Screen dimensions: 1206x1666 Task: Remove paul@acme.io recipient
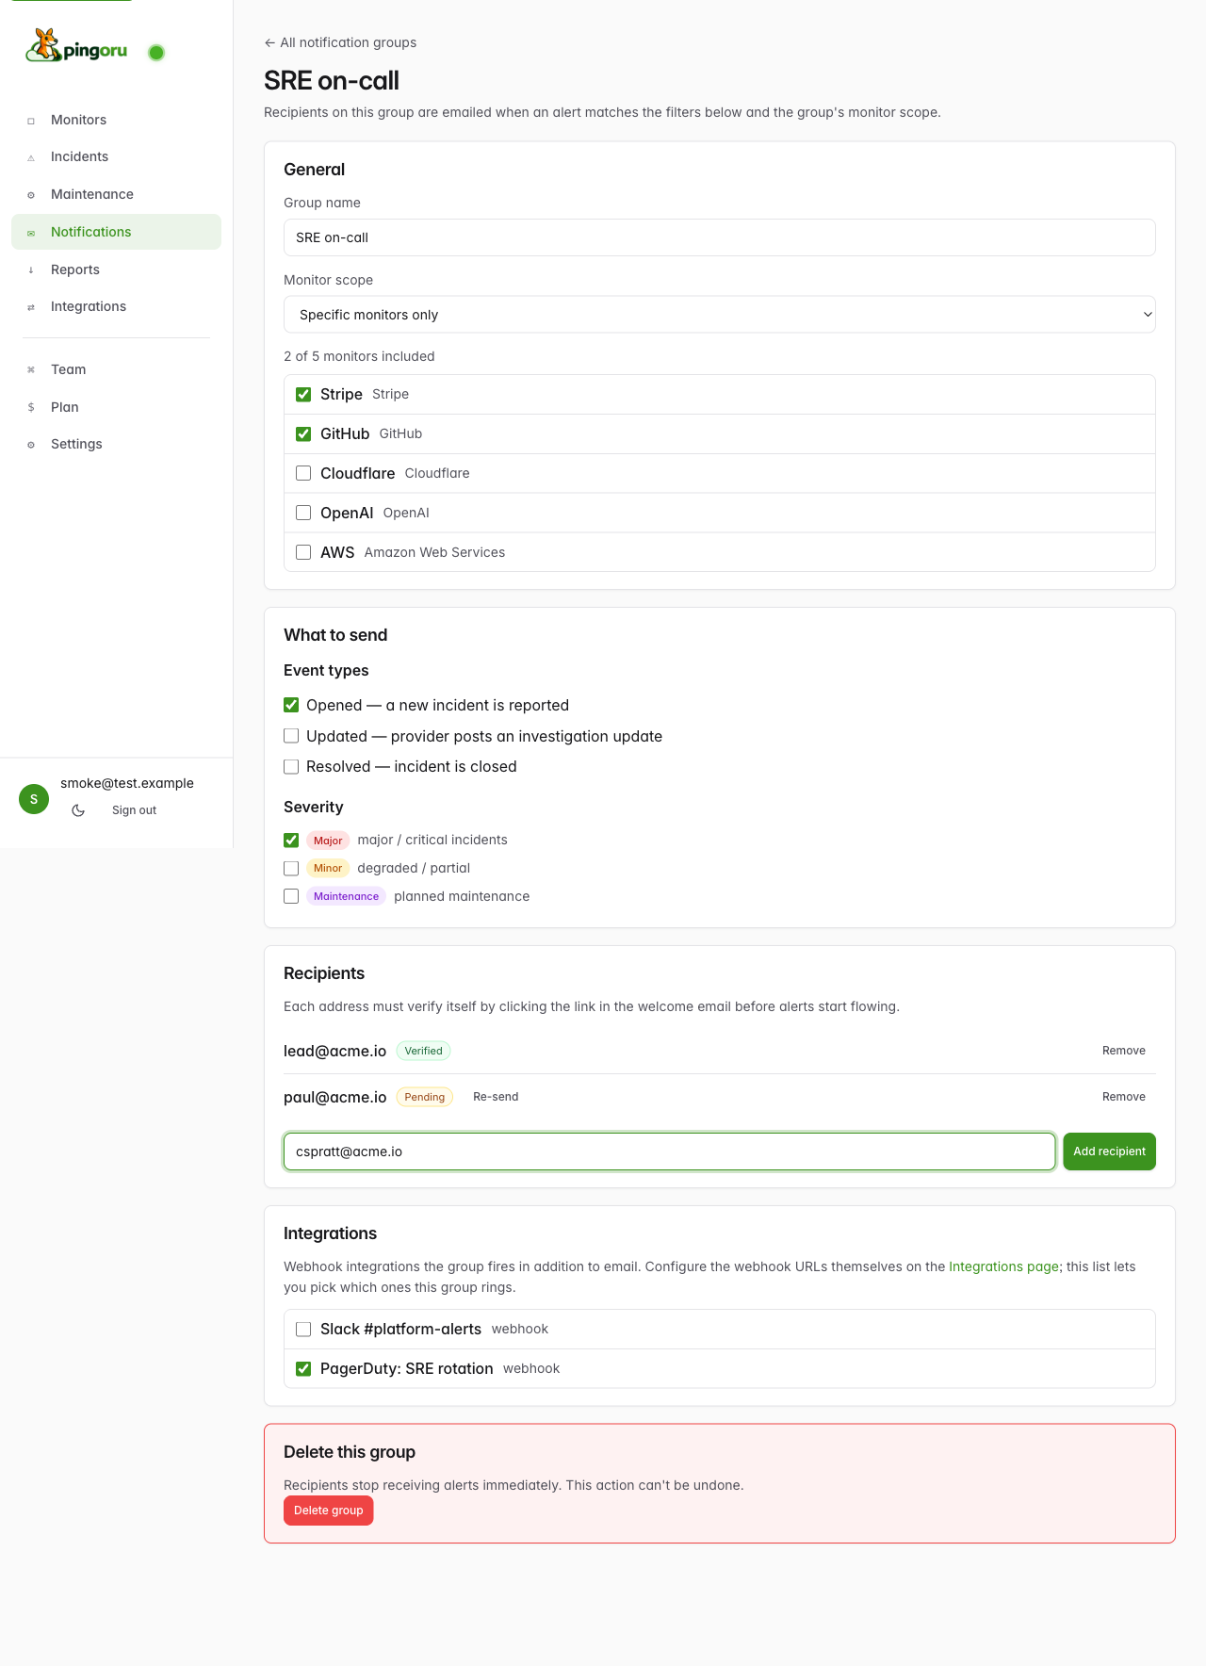pos(1124,1097)
